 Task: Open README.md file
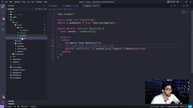[26, 75]
